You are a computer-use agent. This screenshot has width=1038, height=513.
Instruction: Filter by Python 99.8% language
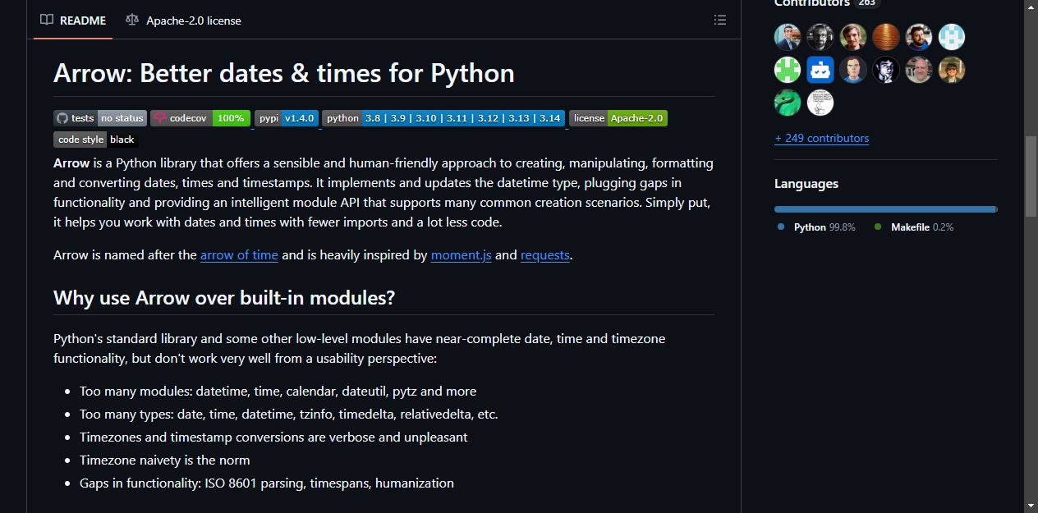click(x=816, y=227)
